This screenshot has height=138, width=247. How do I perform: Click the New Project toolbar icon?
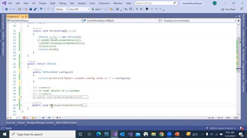tap(19, 9)
